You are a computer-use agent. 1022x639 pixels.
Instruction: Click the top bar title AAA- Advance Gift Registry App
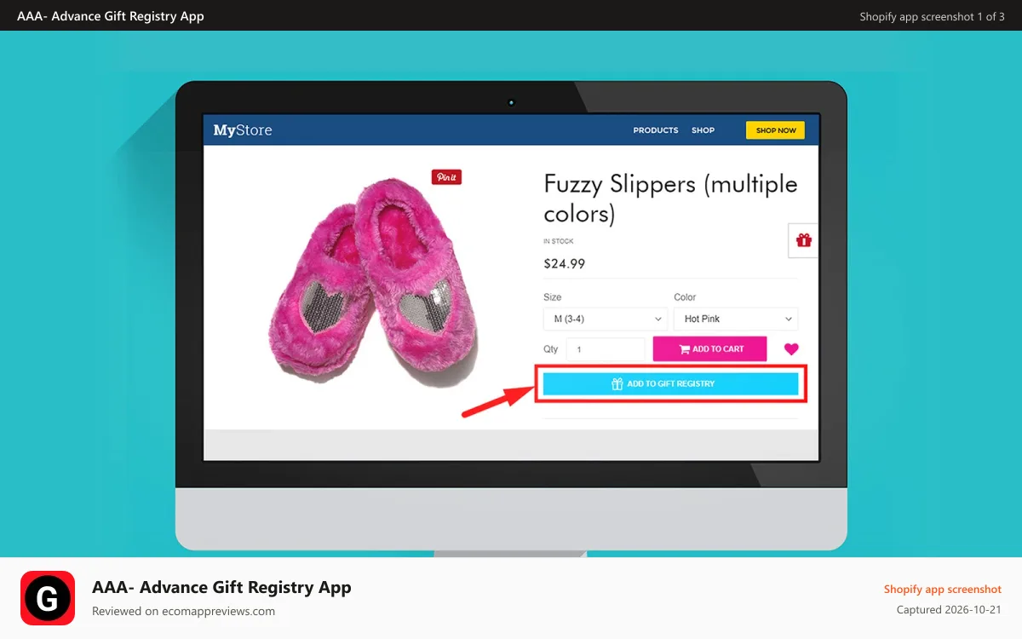tap(111, 16)
